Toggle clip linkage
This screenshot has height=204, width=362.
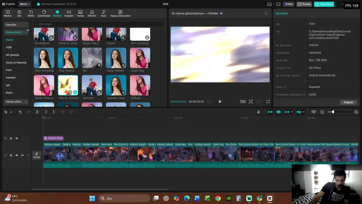click(x=287, y=112)
